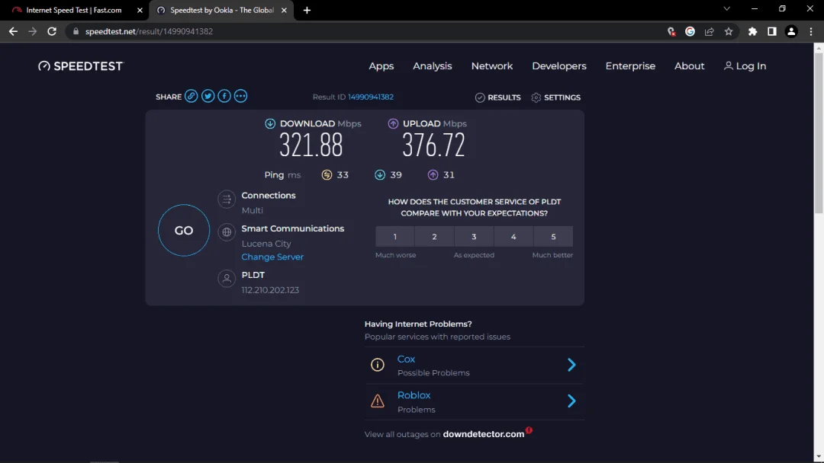Viewport: 824px width, 463px height.
Task: Click the upload arrow icon
Action: pyautogui.click(x=393, y=124)
